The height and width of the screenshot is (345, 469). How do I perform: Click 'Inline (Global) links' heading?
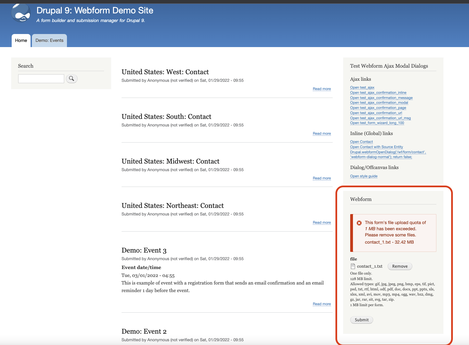click(x=371, y=133)
